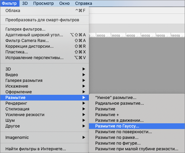Expand the Оформление submenu
This screenshot has height=153, width=185.
45,92
